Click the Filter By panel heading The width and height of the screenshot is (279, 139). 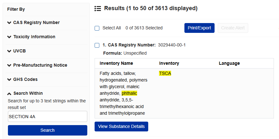click(x=16, y=9)
